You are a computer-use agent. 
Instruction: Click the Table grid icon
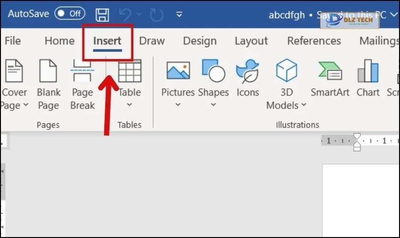[130, 71]
